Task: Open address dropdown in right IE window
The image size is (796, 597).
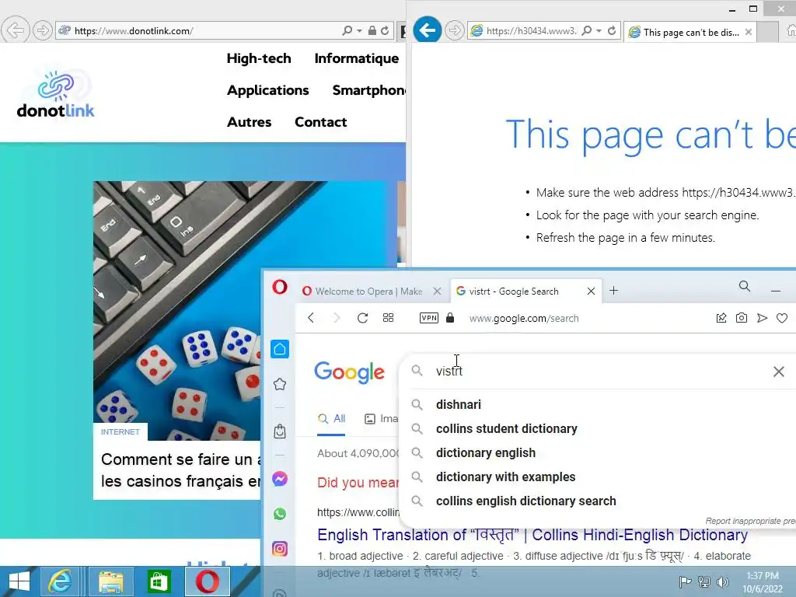Action: pyautogui.click(x=599, y=31)
